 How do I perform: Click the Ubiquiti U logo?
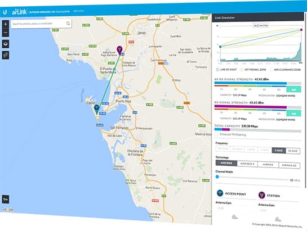click(x=5, y=12)
